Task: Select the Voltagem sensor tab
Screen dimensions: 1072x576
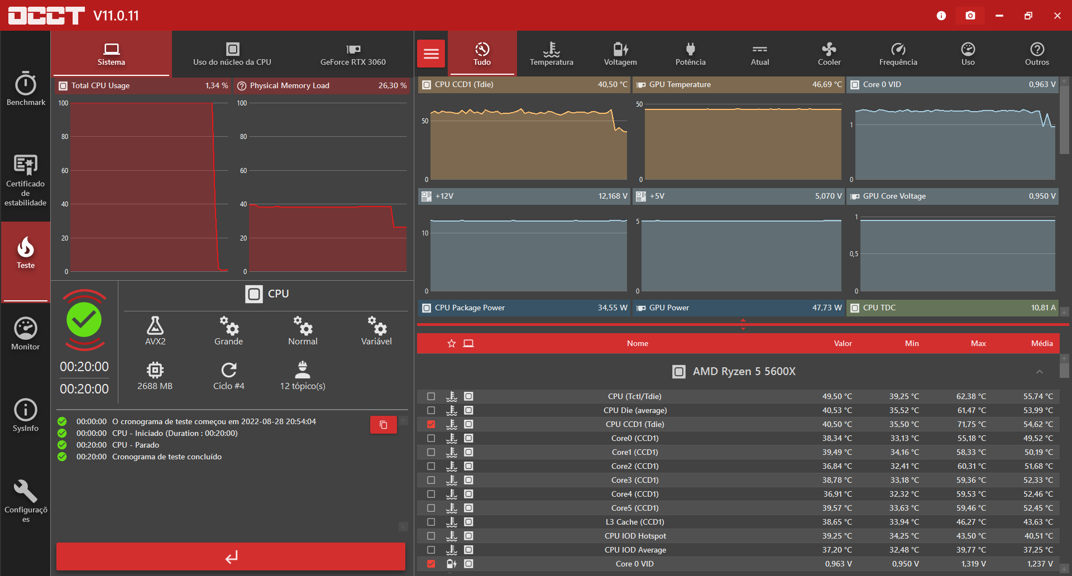Action: point(620,54)
